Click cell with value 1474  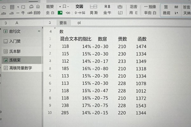pos(141,47)
